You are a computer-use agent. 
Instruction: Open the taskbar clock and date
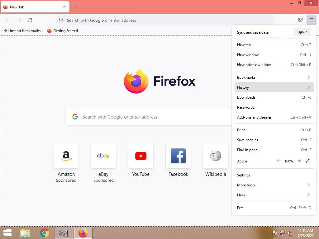[305, 233]
